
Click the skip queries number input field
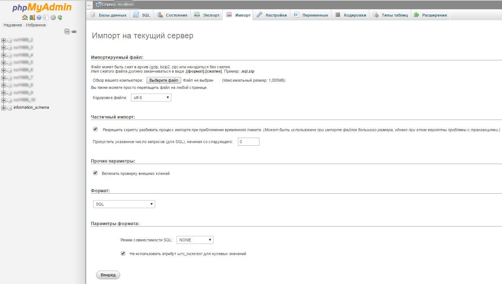[x=248, y=142]
